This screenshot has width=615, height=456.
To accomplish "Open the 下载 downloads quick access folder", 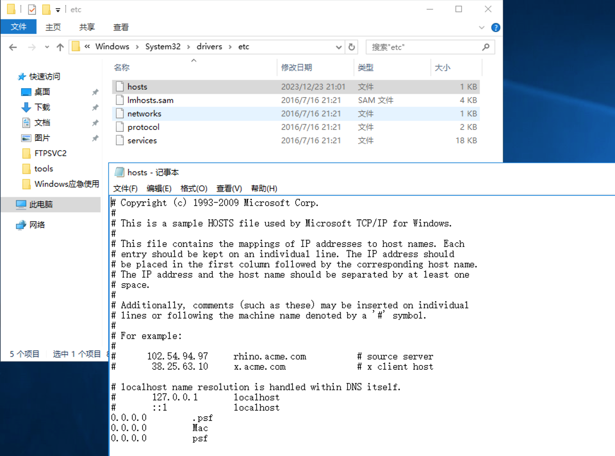I will (x=42, y=107).
